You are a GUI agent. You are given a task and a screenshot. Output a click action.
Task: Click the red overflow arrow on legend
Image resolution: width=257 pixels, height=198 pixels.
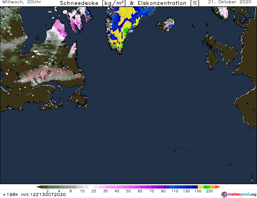pos(218,187)
